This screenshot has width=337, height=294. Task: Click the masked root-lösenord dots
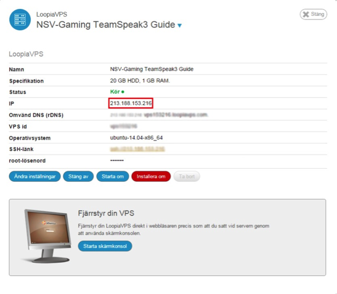click(117, 161)
